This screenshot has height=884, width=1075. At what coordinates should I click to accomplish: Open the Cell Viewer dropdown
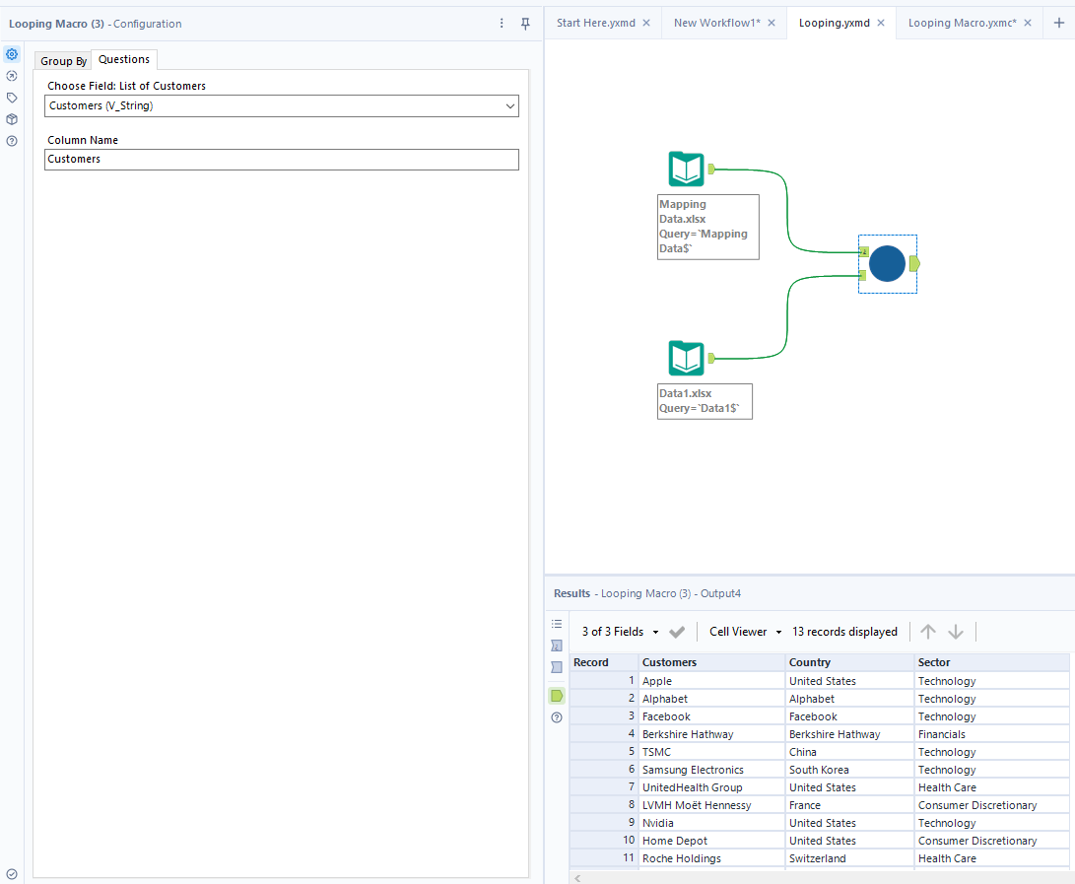coord(745,632)
